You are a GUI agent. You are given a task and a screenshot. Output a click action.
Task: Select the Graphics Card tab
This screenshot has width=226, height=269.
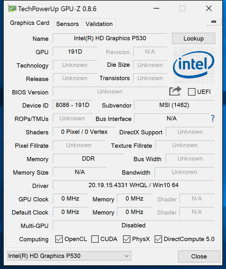[x=30, y=23]
